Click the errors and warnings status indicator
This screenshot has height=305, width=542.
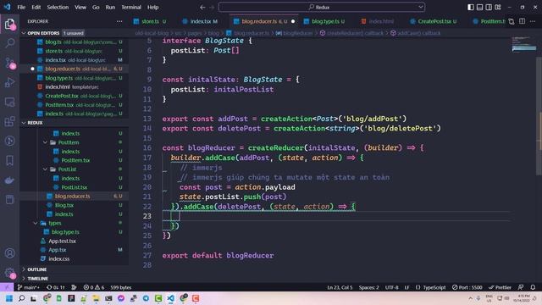tap(94, 287)
